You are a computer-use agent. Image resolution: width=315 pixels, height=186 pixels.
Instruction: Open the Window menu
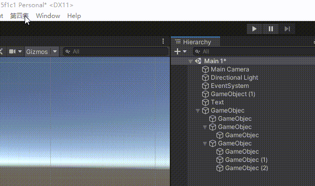48,16
